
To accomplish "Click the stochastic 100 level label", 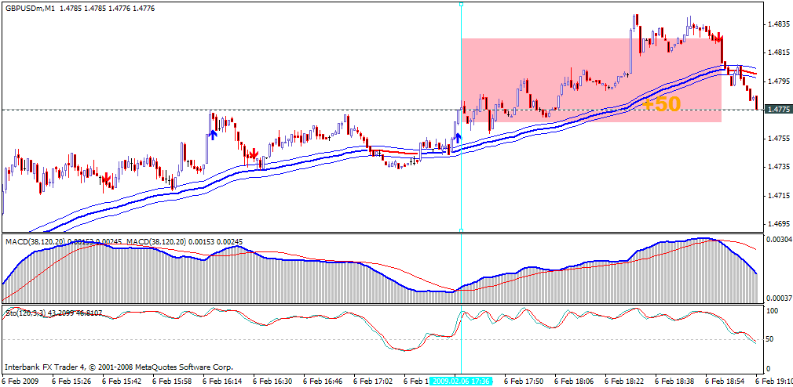I will pos(771,311).
